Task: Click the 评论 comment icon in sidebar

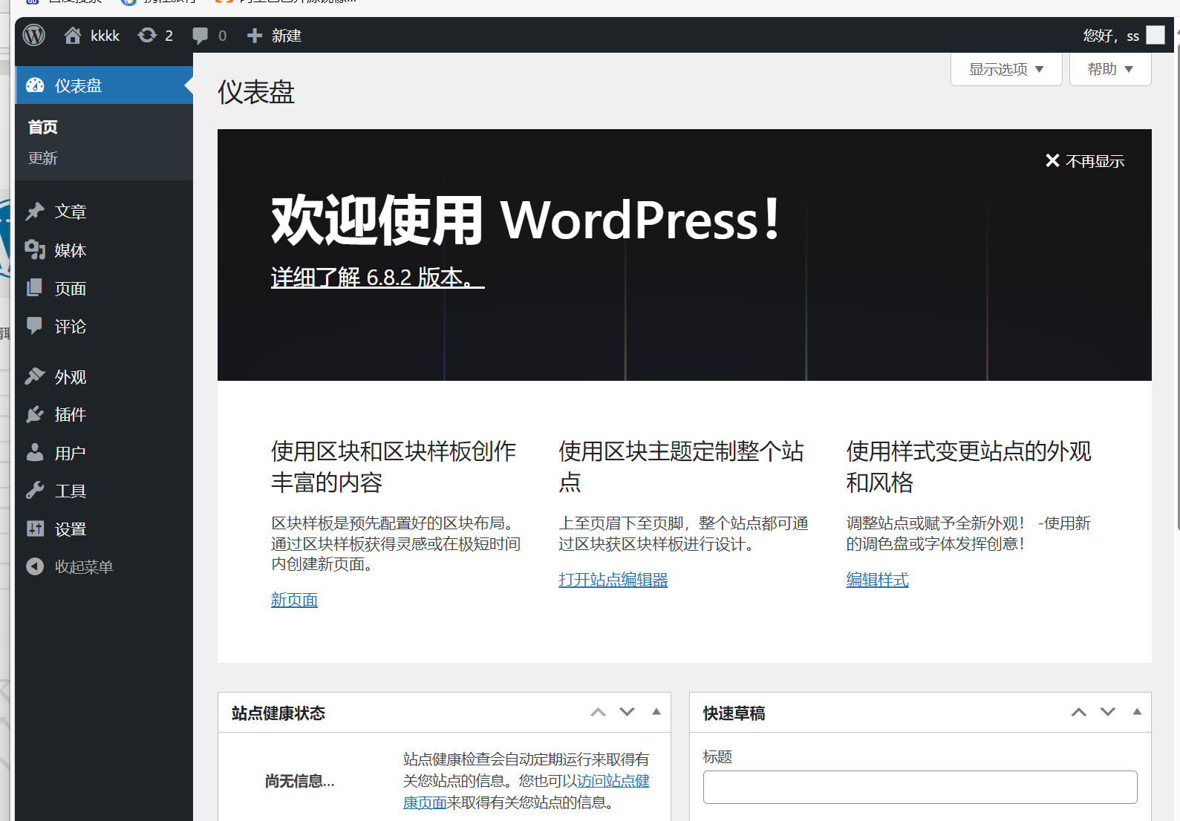Action: (x=35, y=326)
